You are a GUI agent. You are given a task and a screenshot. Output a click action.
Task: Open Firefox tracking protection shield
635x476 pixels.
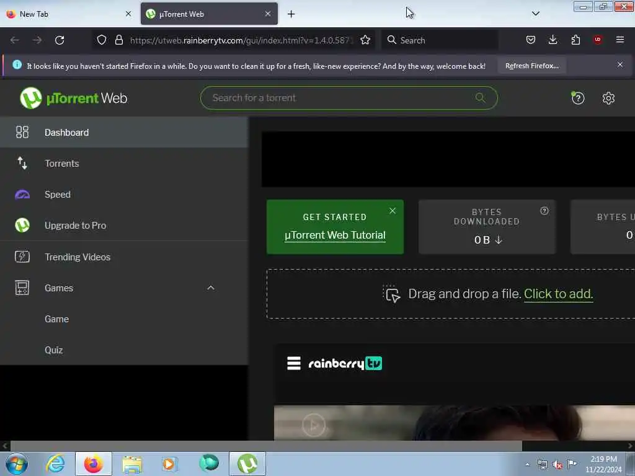coord(102,40)
